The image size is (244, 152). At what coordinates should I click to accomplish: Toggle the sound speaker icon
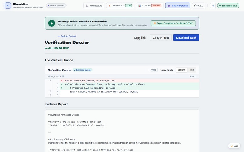[x=213, y=6]
